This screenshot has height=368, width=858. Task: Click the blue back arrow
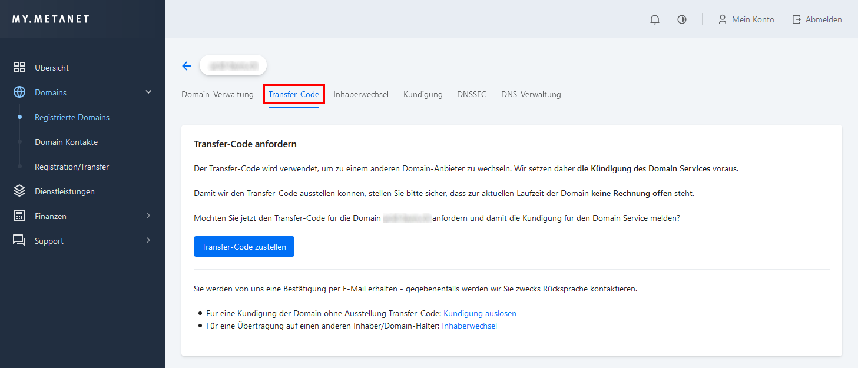(x=187, y=66)
